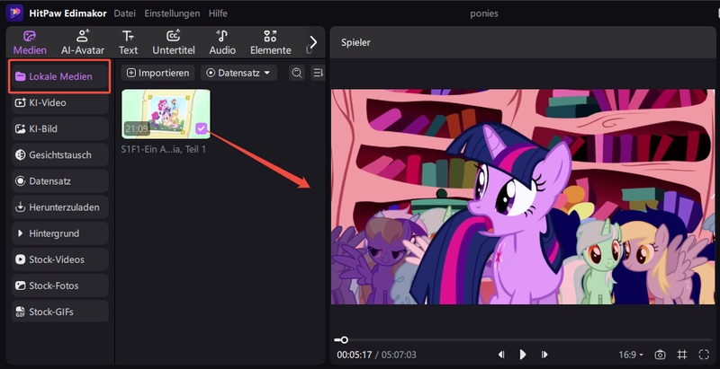Click the current time 00:05:17
Image resolution: width=720 pixels, height=369 pixels.
click(x=354, y=355)
